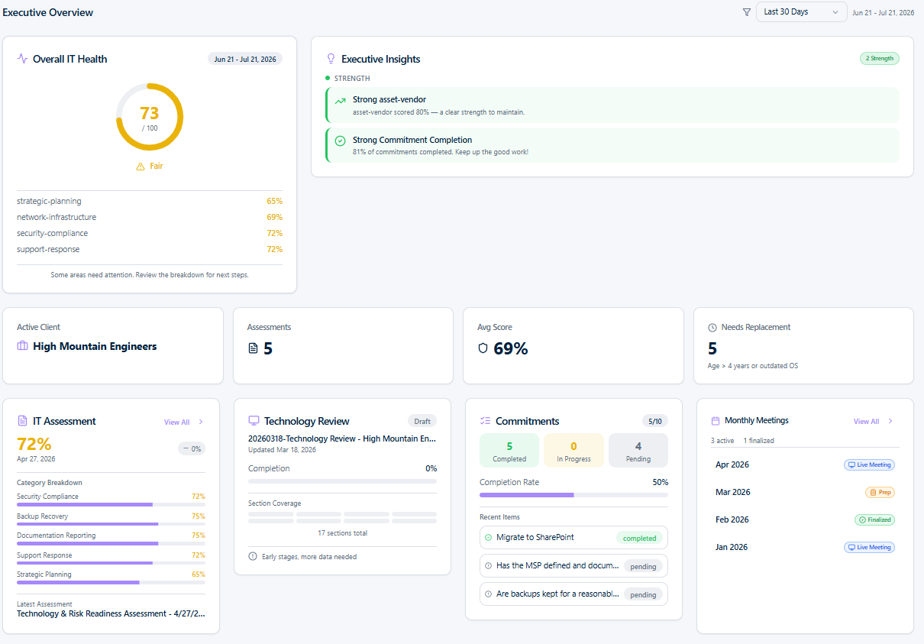
Task: Click the Support Response category bar
Action: (111, 563)
